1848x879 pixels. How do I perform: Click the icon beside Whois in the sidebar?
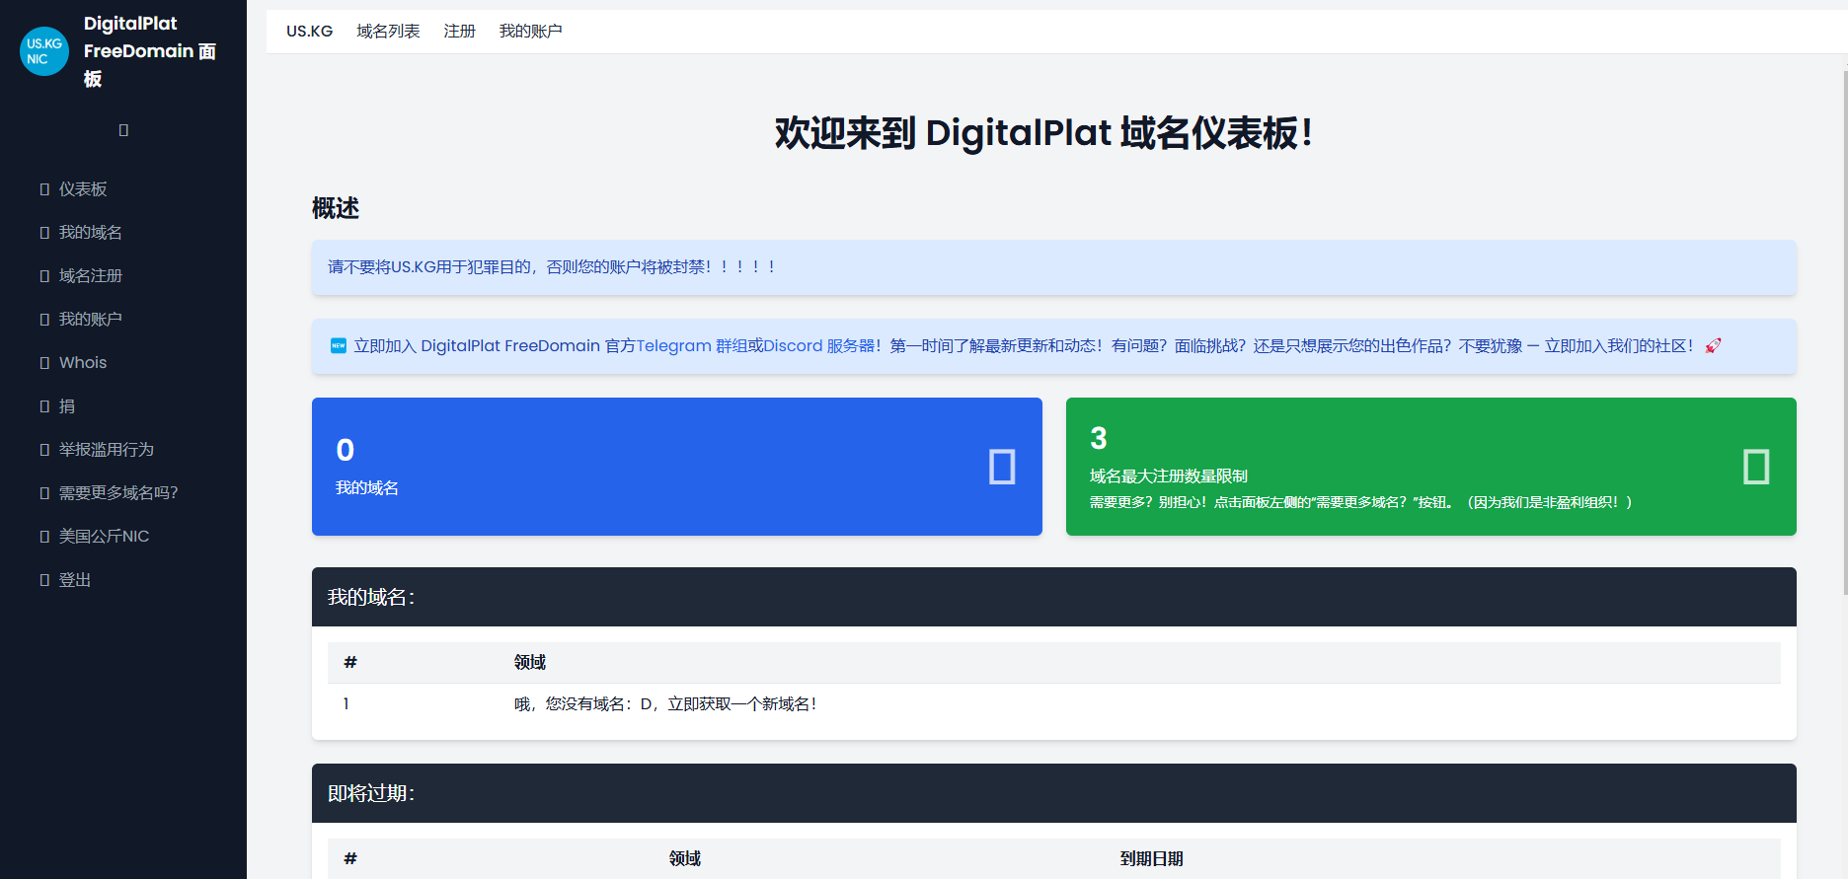coord(44,363)
